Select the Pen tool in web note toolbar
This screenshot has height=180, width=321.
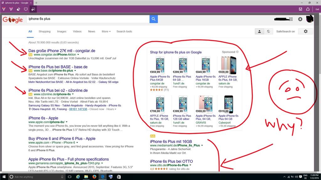[4, 9]
